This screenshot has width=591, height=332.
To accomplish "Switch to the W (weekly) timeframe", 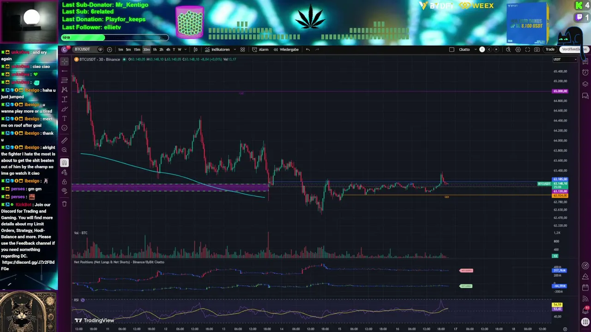I will pyautogui.click(x=180, y=49).
